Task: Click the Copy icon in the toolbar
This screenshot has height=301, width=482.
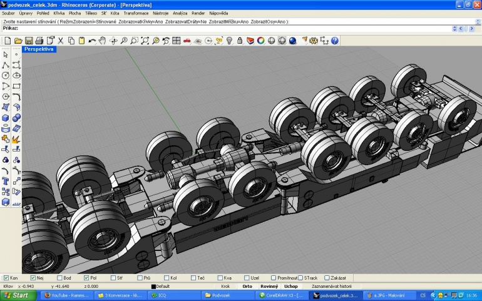Action: click(x=71, y=41)
